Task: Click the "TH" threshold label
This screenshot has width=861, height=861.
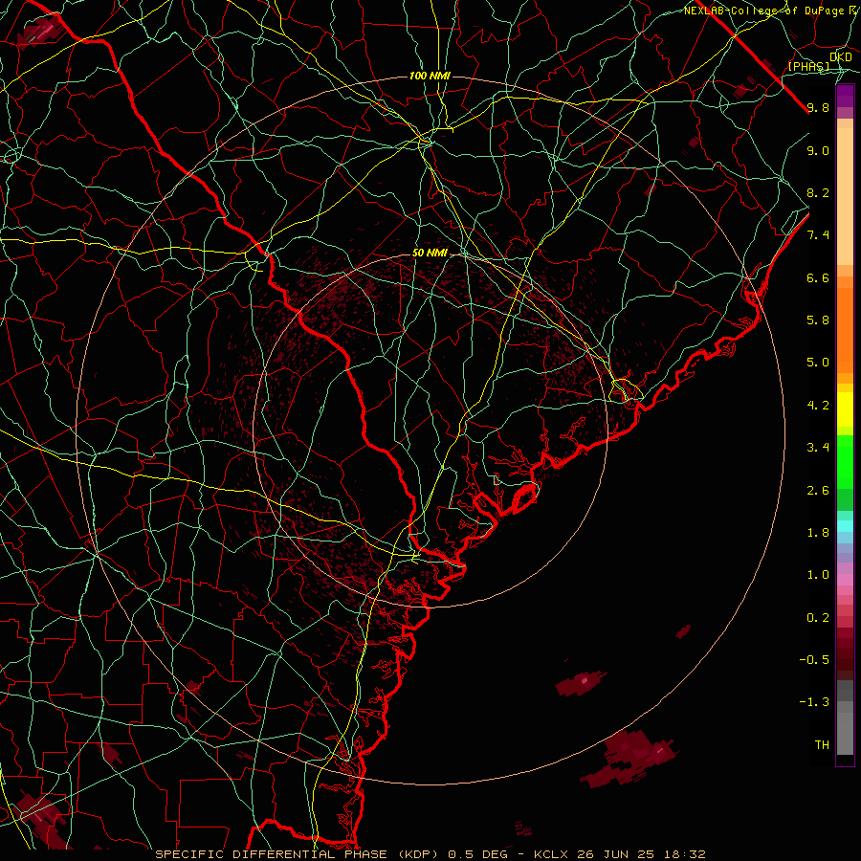Action: [822, 745]
